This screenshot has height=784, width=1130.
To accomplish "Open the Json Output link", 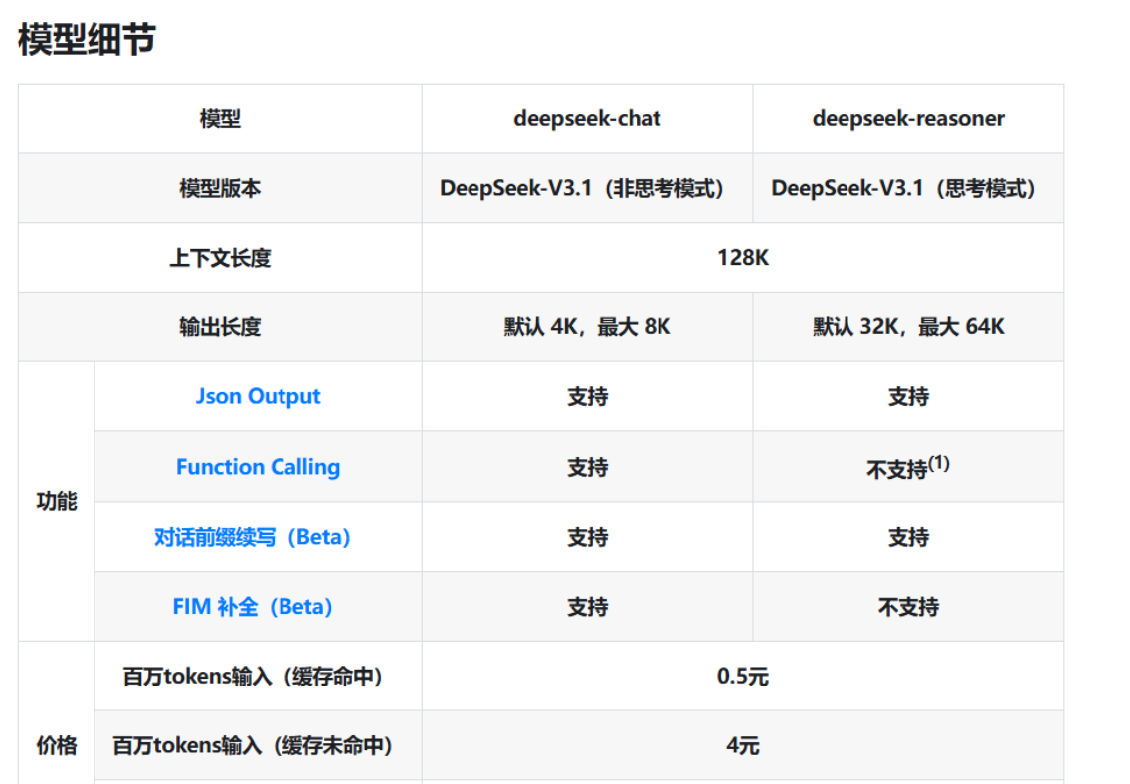I will tap(258, 396).
